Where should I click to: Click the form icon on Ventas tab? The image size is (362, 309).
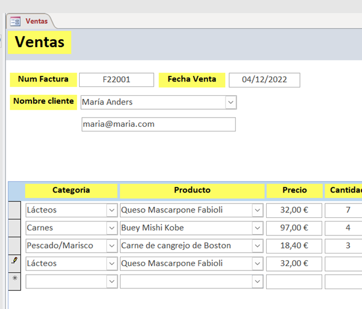click(16, 21)
